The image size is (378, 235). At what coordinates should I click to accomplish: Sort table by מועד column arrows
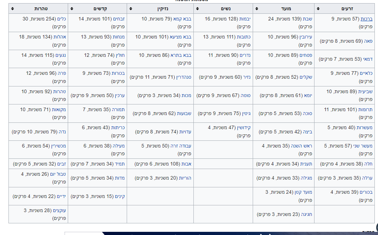257,9
